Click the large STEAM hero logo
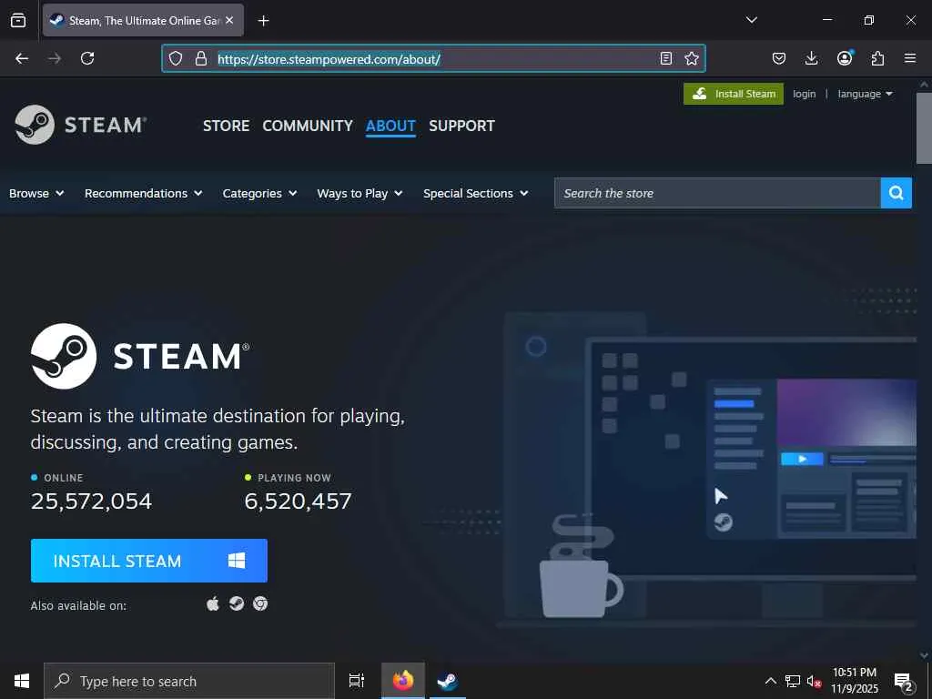932x699 pixels. pos(140,356)
